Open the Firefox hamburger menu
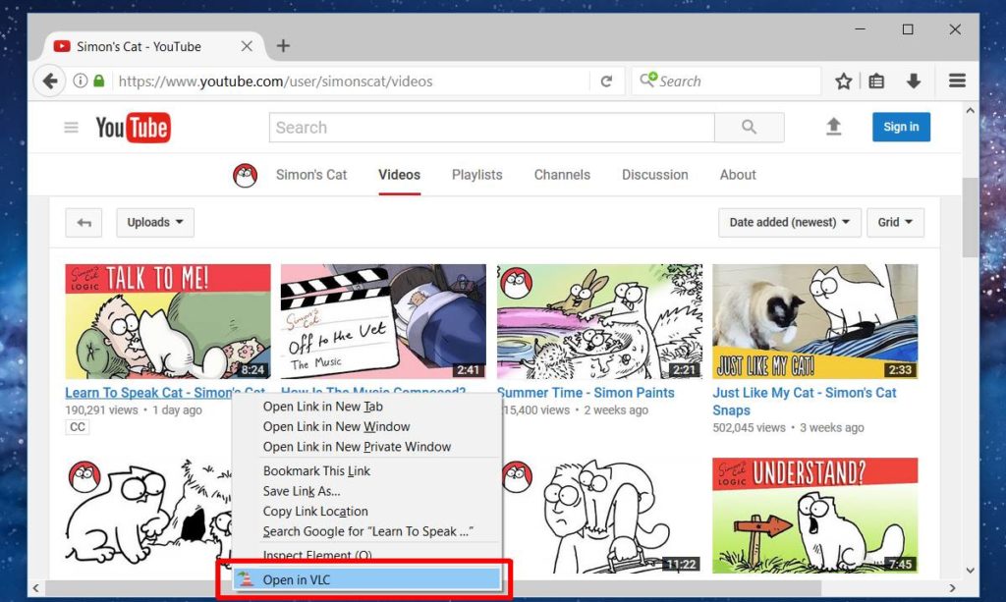The width and height of the screenshot is (1006, 602). point(956,81)
